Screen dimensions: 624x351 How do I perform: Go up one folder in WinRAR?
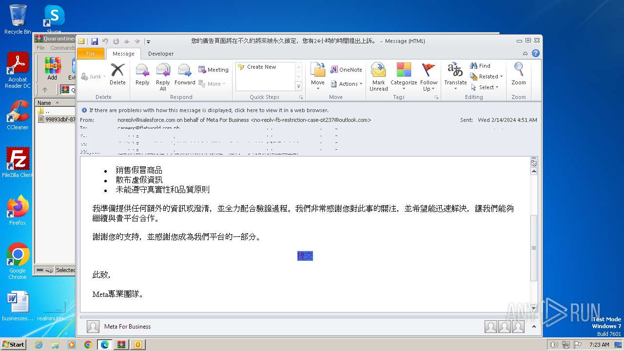click(x=44, y=90)
